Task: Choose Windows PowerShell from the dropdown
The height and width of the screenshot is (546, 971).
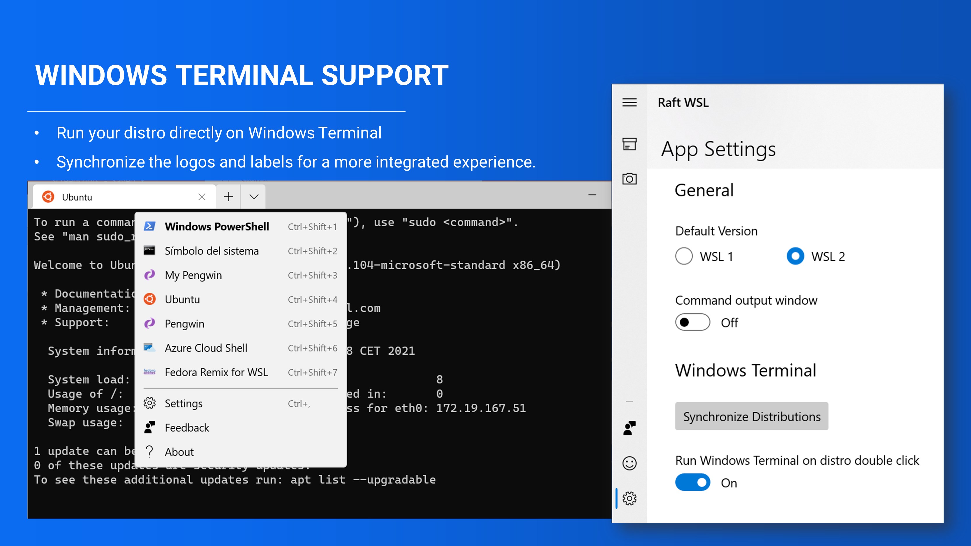Action: 217,227
